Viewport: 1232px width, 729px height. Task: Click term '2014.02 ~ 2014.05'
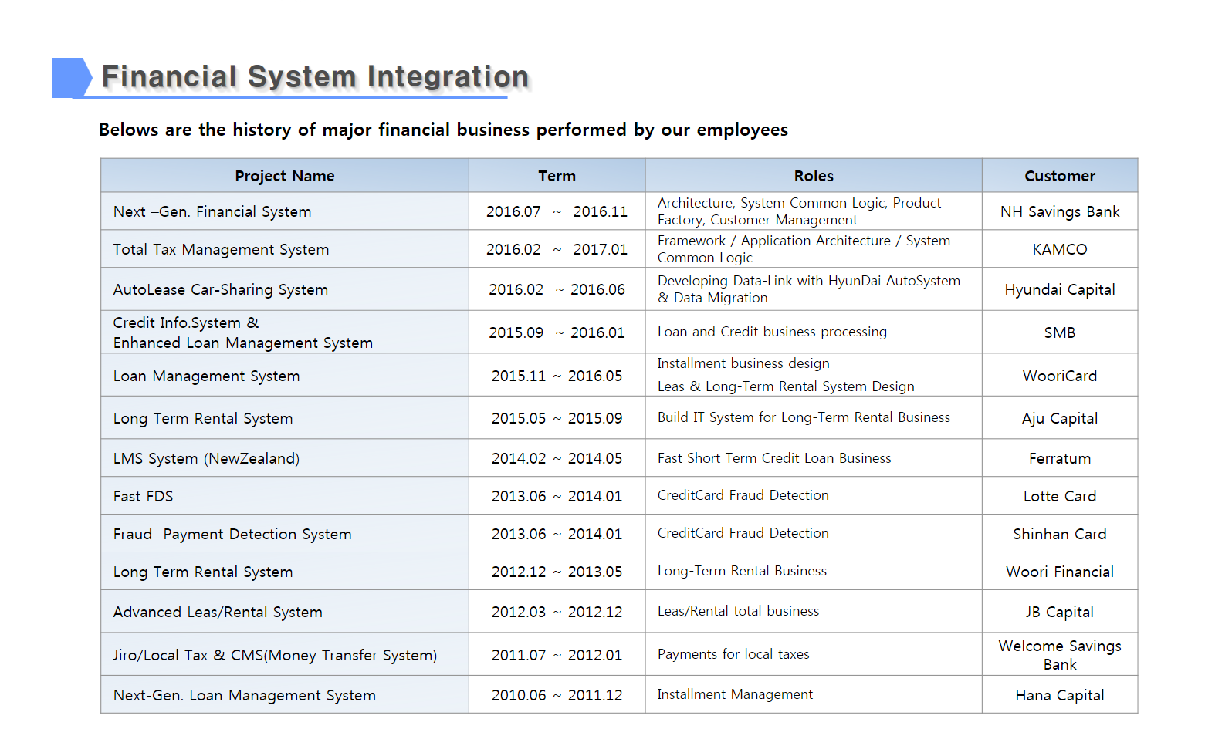[557, 458]
